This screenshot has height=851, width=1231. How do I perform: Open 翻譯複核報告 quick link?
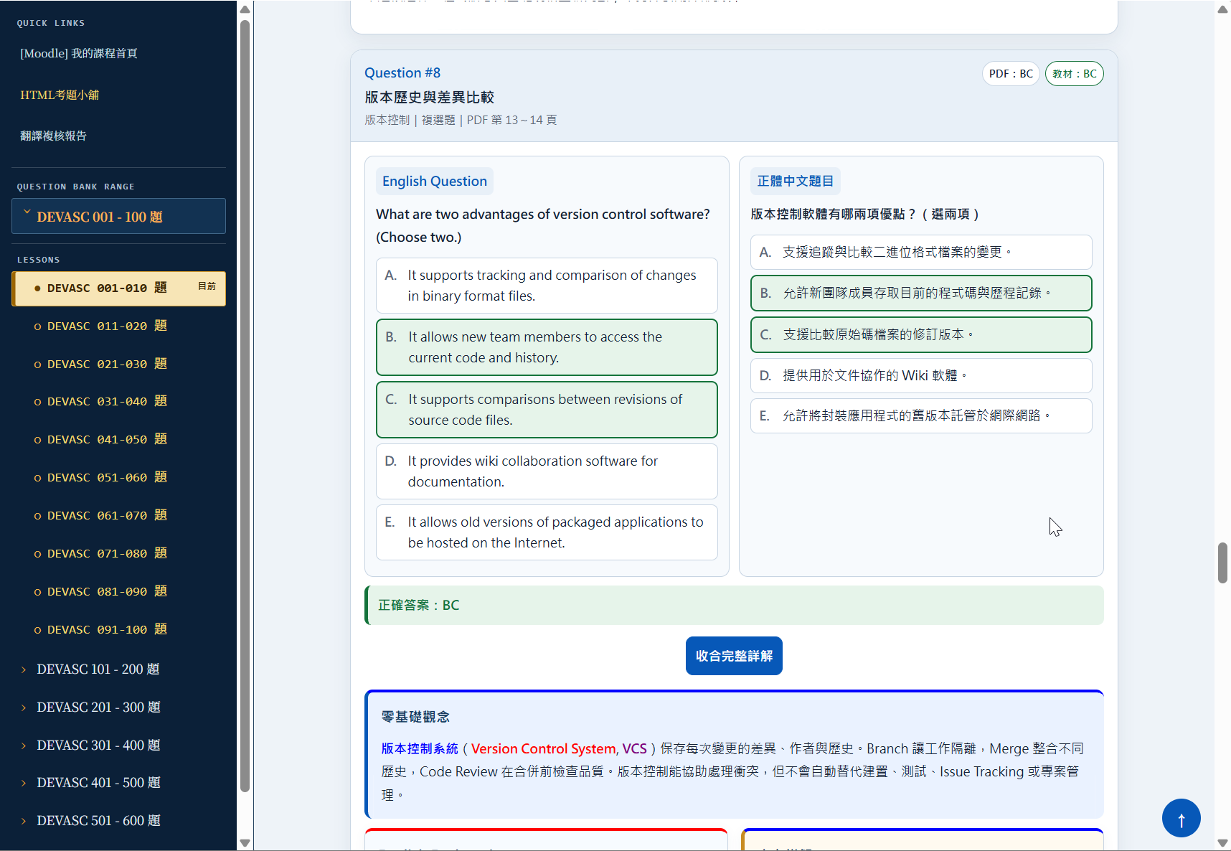(53, 136)
